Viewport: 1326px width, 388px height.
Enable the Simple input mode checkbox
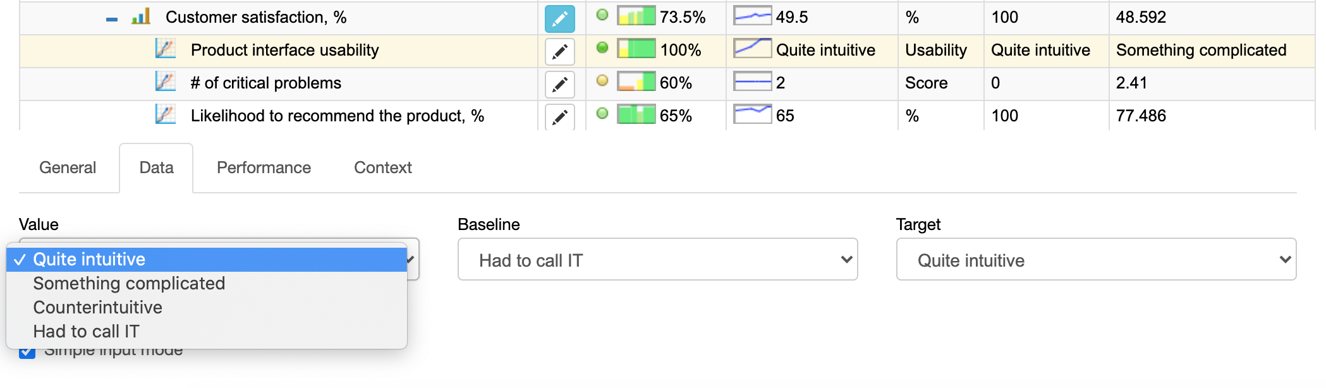point(27,349)
